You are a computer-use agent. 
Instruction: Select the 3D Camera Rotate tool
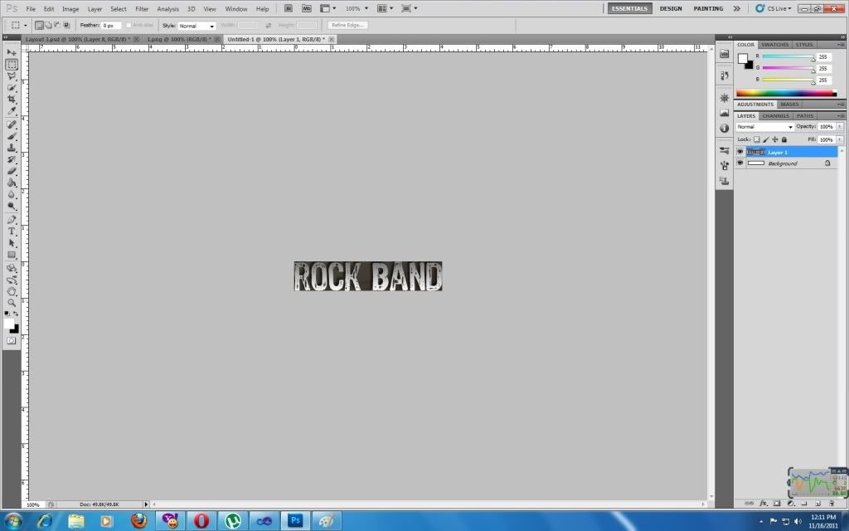(12, 280)
